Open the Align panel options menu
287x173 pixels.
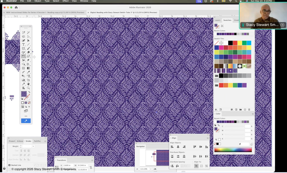point(208,138)
